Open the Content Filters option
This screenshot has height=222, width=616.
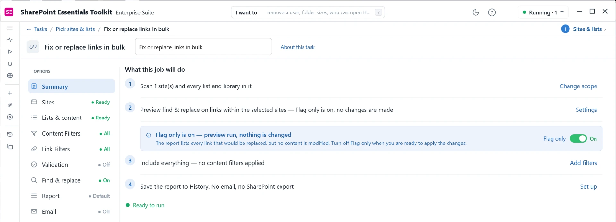(72, 134)
